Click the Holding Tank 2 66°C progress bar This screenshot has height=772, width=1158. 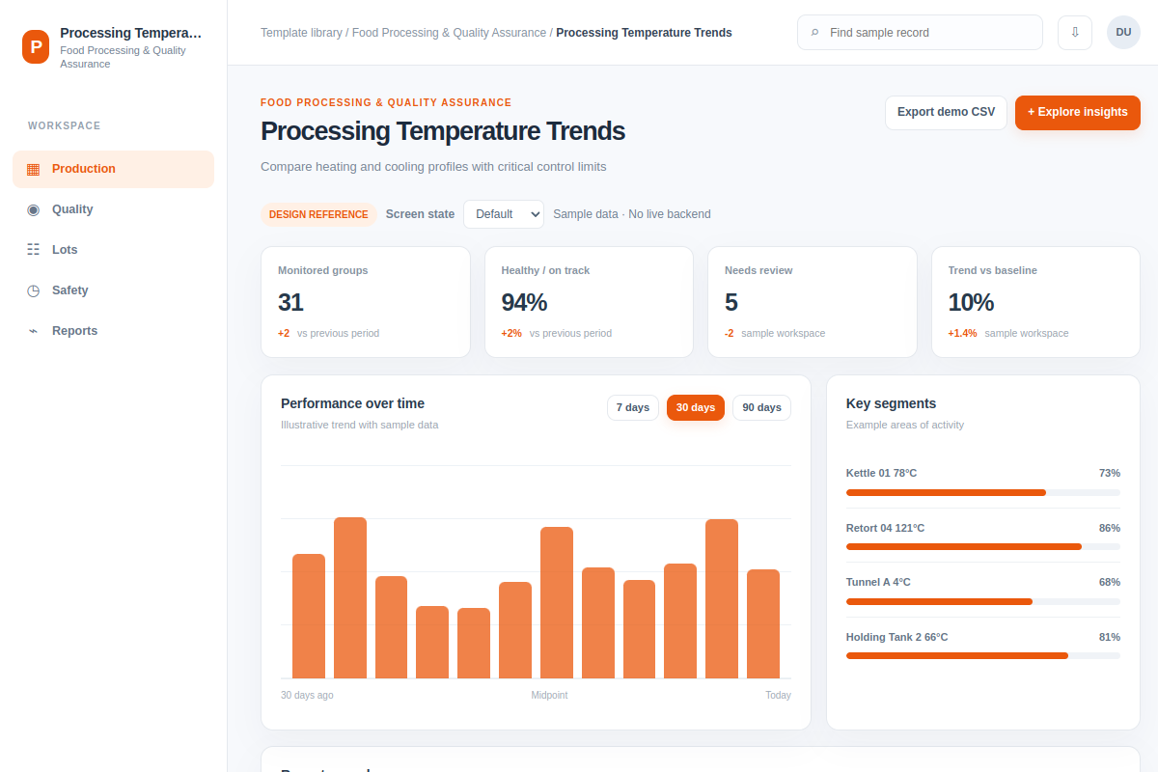[x=983, y=655]
